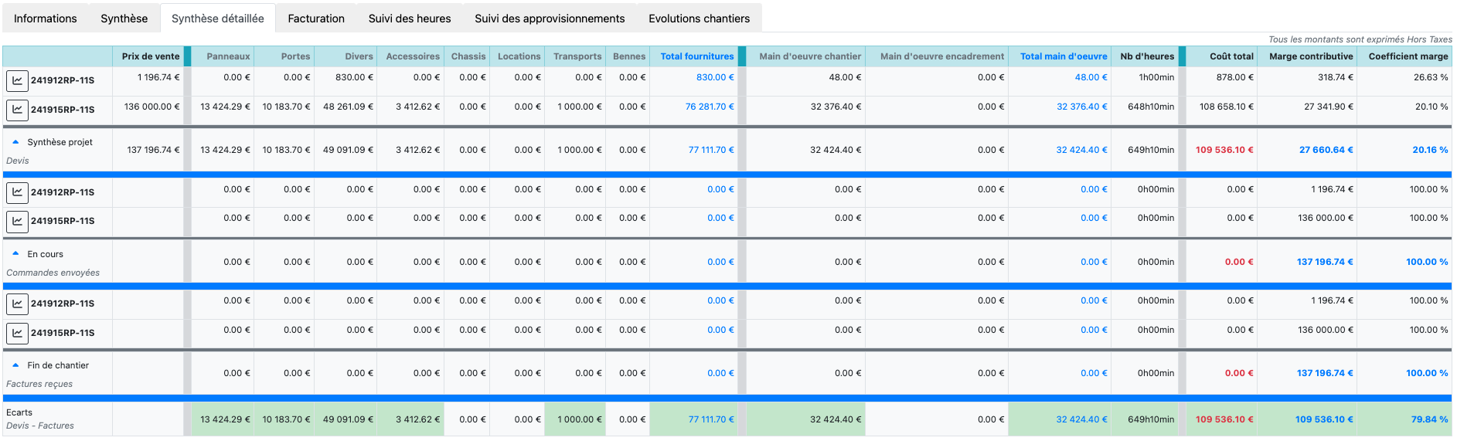Click the Total fournitures column header
1457x441 pixels.
point(696,56)
